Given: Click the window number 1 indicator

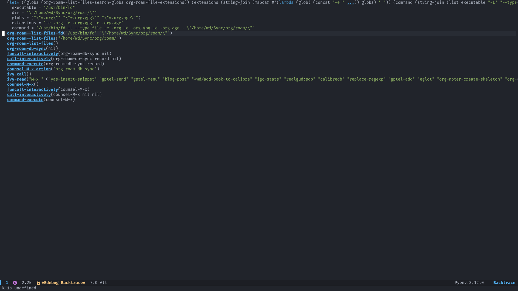Looking at the screenshot, I should 7,283.
